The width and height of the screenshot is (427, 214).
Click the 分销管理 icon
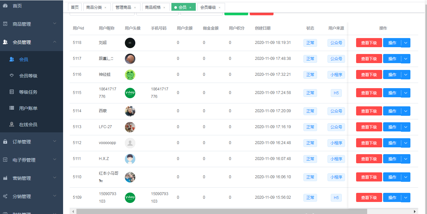click(5, 196)
